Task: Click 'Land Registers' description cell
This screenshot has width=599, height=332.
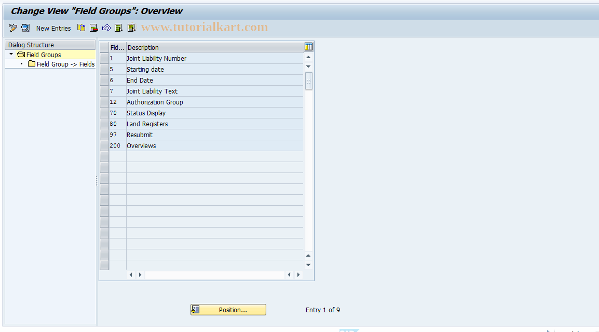Action: point(215,124)
